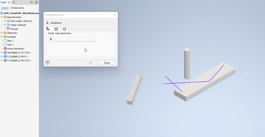Click the feature pattern selection arrow button

pyautogui.click(x=51, y=39)
